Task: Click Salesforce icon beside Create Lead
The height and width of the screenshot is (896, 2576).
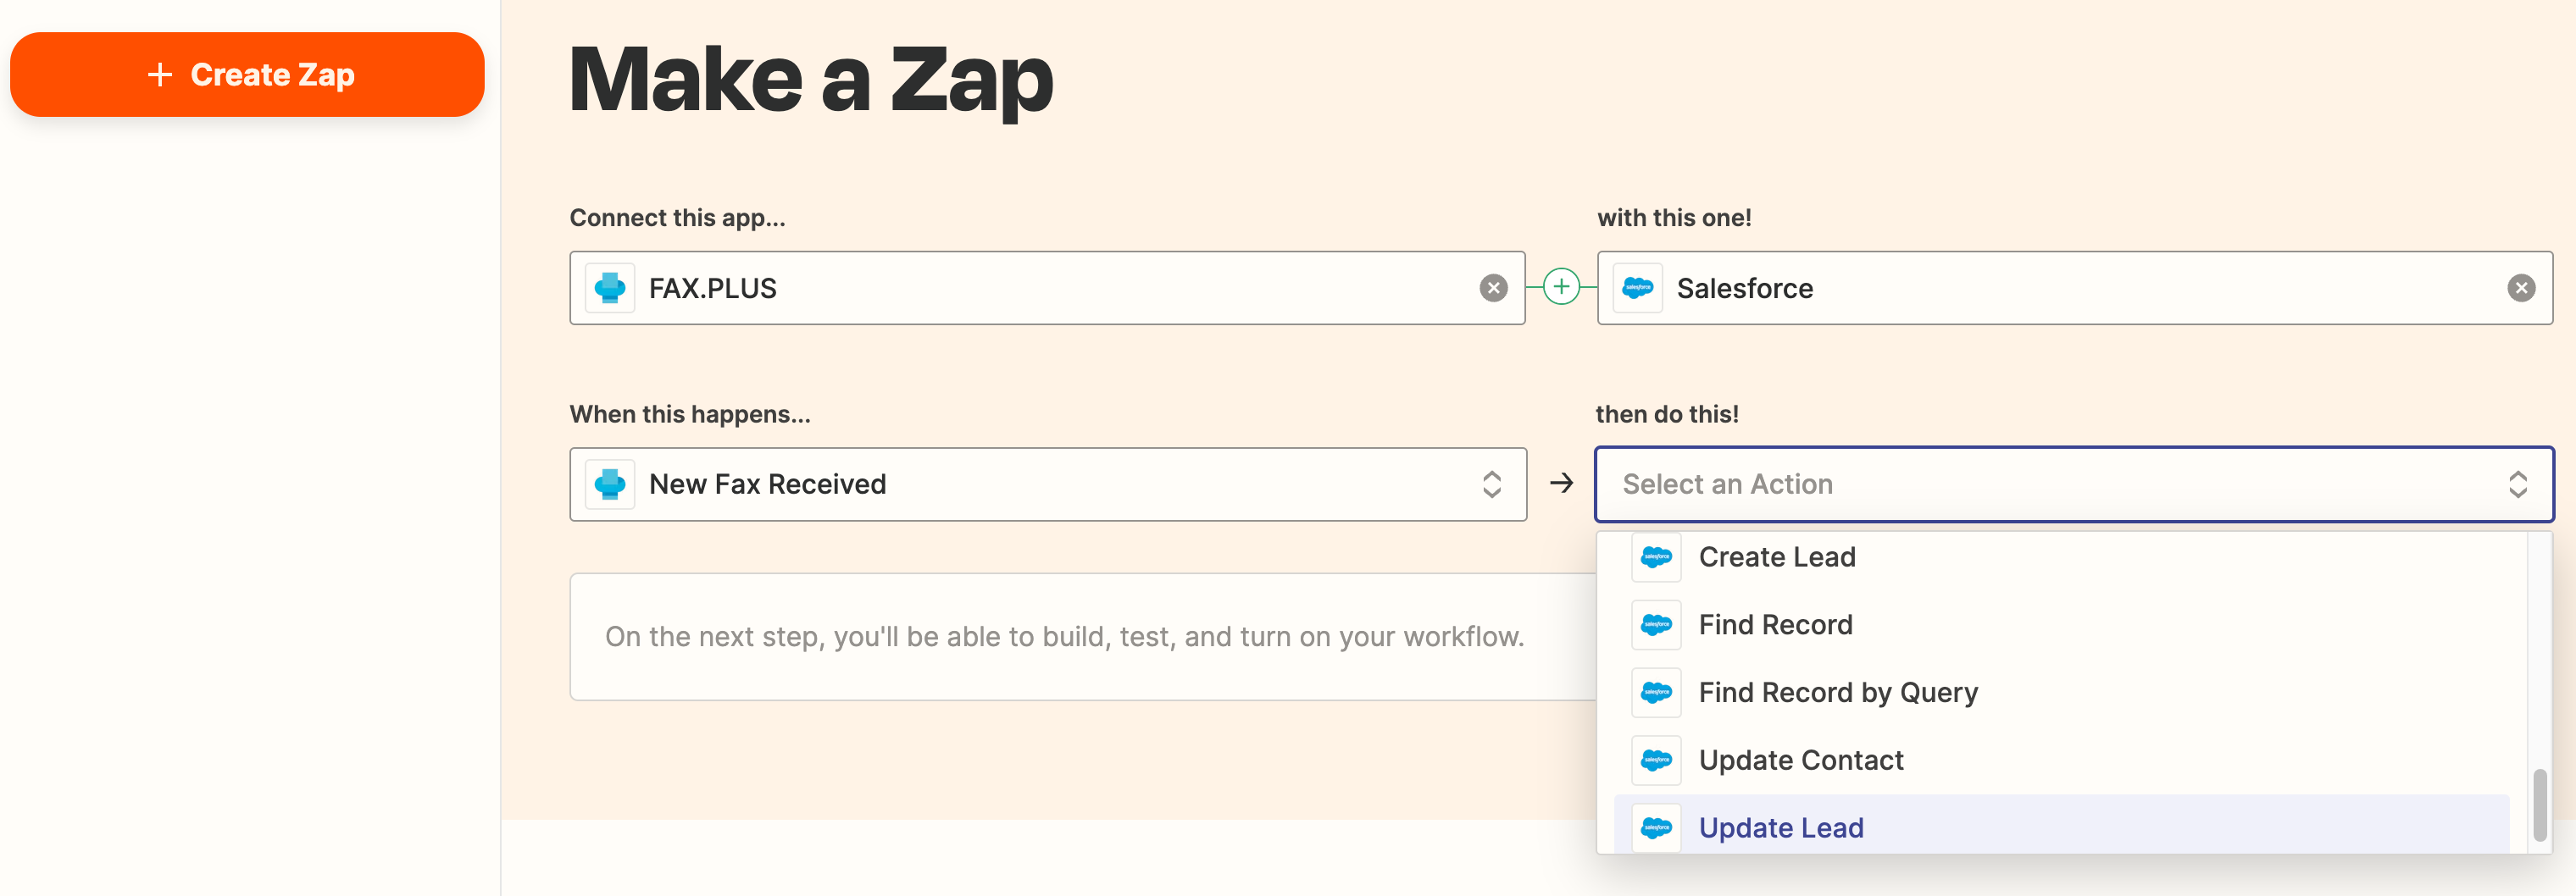Action: tap(1656, 557)
